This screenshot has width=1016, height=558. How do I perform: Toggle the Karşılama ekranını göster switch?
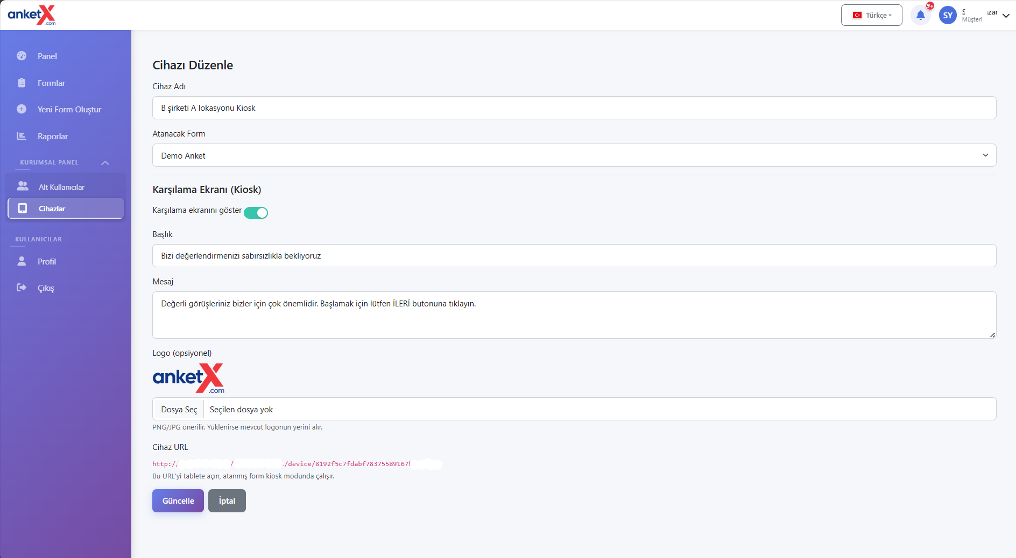point(256,213)
